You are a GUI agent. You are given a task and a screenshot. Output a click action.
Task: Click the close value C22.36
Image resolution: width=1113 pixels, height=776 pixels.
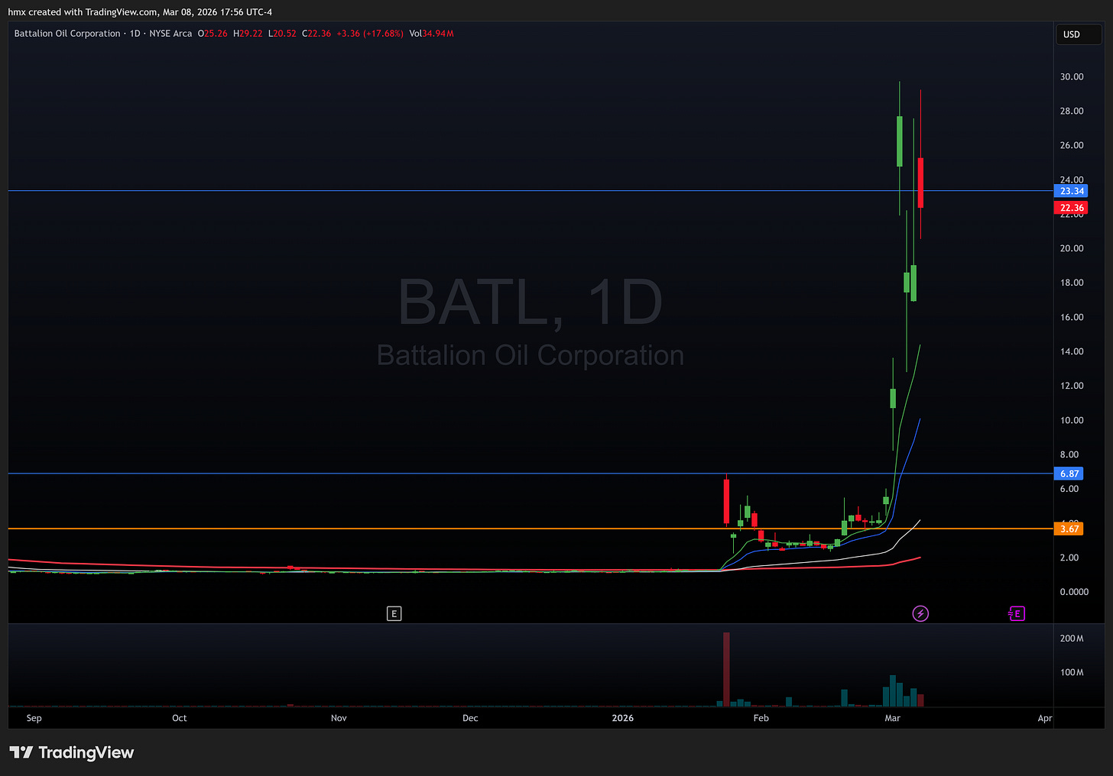coord(316,34)
